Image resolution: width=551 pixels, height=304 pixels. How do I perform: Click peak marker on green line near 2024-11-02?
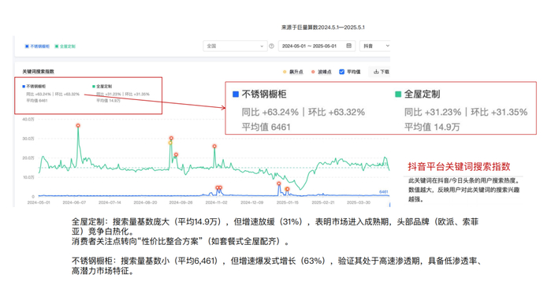pyautogui.click(x=214, y=146)
